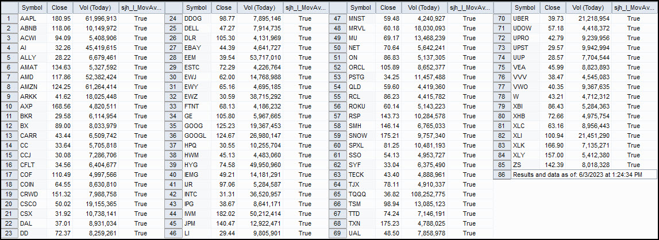Select the GOOGL ticker cell
This screenshot has width=659, height=240.
[196, 136]
